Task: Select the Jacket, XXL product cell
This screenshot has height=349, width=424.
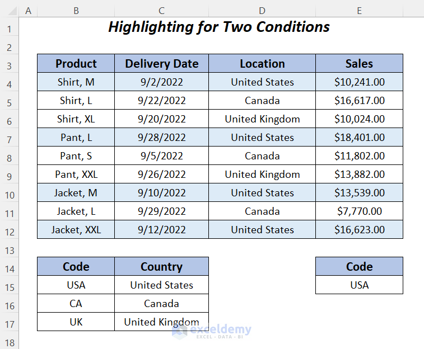Action: point(76,230)
